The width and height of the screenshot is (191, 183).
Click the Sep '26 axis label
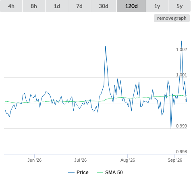click(175, 160)
